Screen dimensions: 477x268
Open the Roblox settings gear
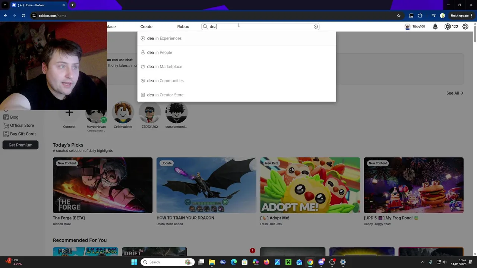pyautogui.click(x=465, y=26)
